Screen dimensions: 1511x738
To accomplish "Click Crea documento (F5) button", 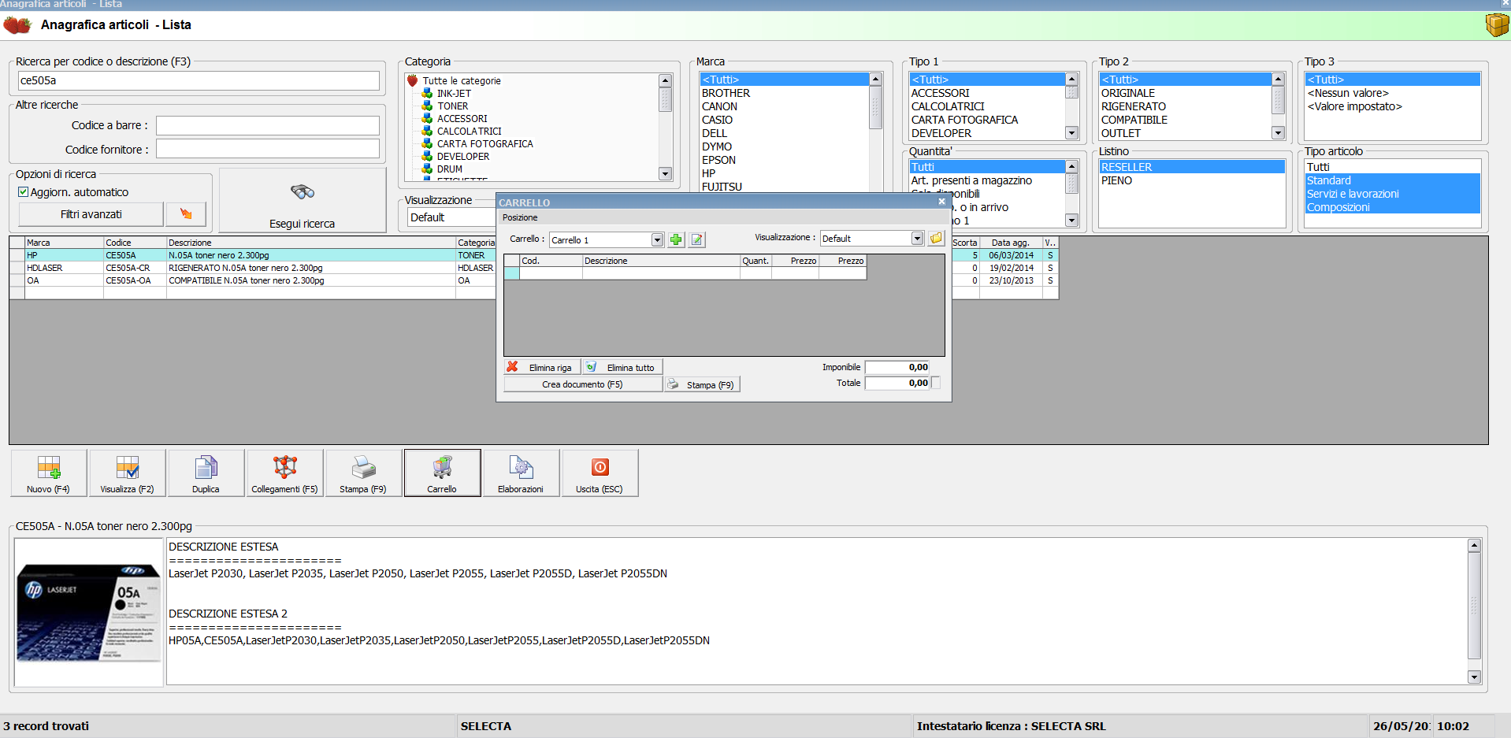I will tap(582, 384).
